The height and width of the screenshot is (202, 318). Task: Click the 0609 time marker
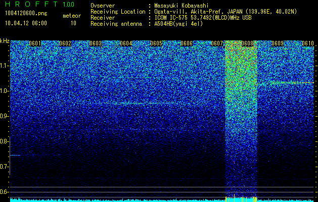(x=278, y=43)
